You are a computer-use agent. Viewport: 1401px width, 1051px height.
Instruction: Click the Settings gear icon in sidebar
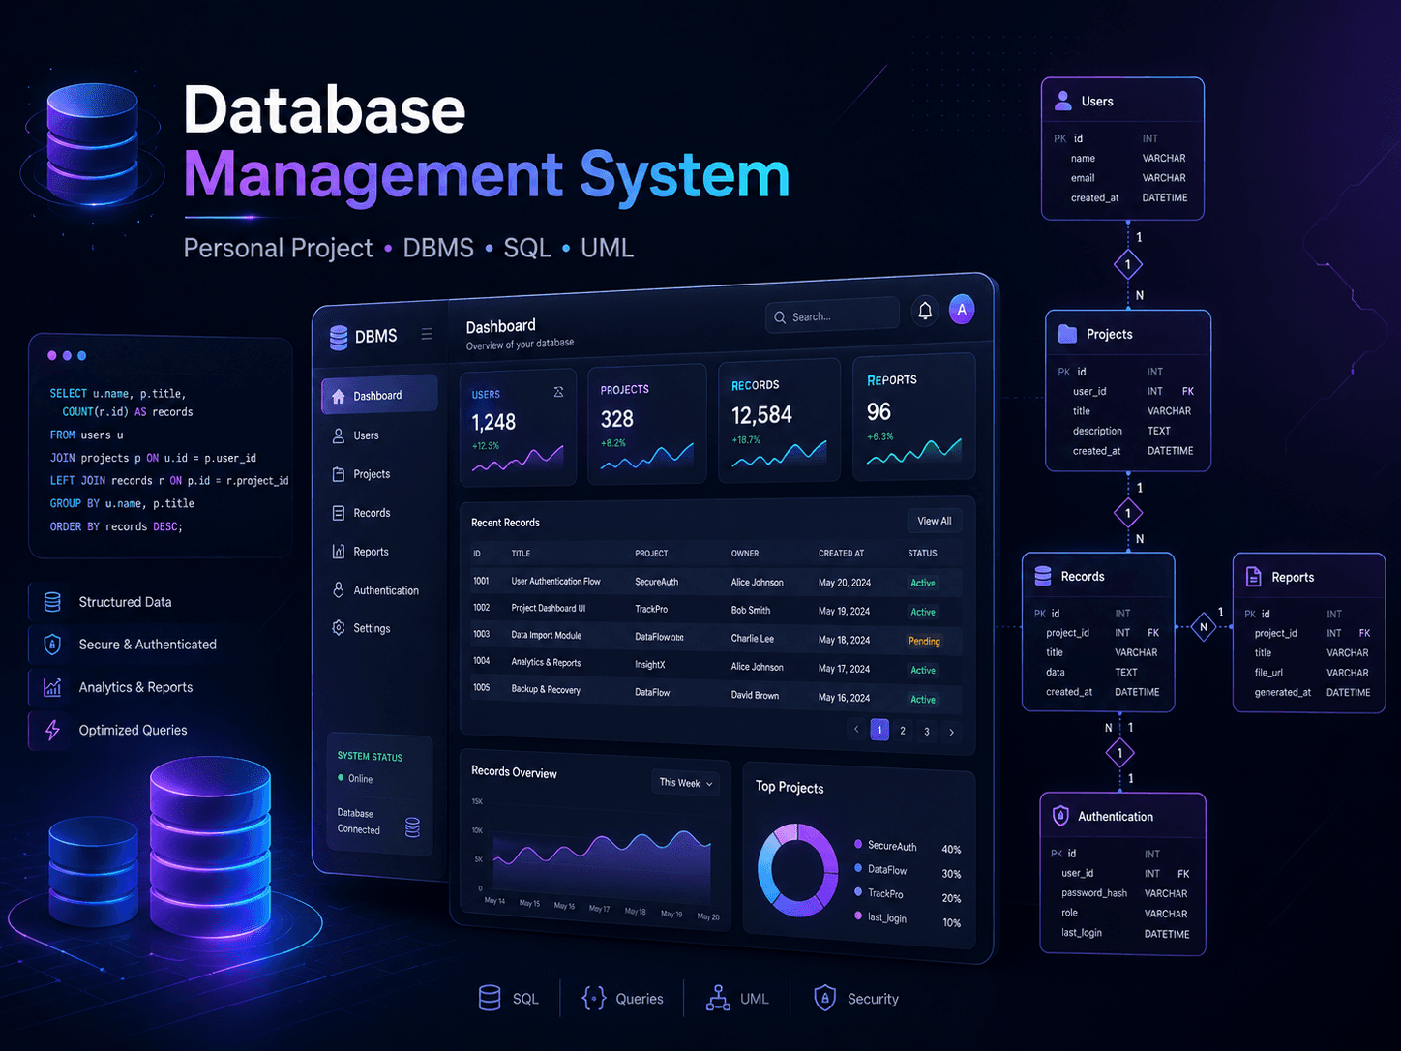click(339, 628)
